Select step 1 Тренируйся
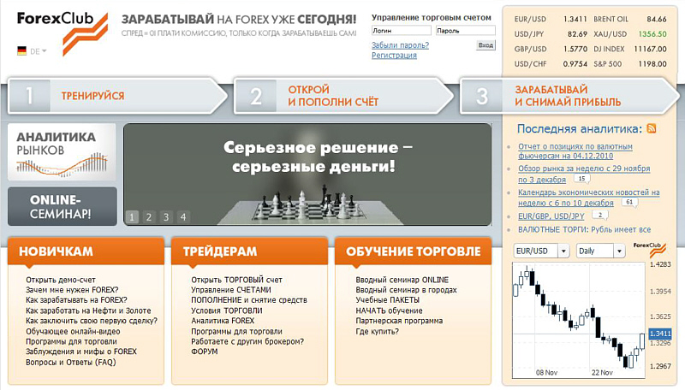 click(x=117, y=96)
